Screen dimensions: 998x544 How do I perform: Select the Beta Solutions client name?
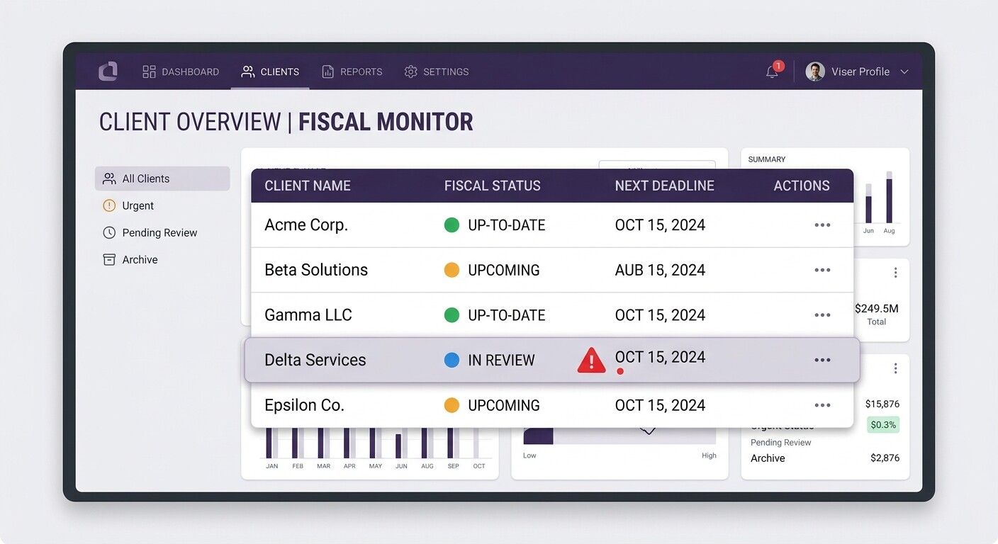pos(316,270)
